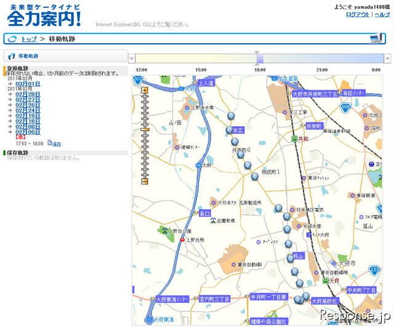Screen dimensions: 394x327
Task: Click the timeline scroll-left arrow
Action: [131, 59]
